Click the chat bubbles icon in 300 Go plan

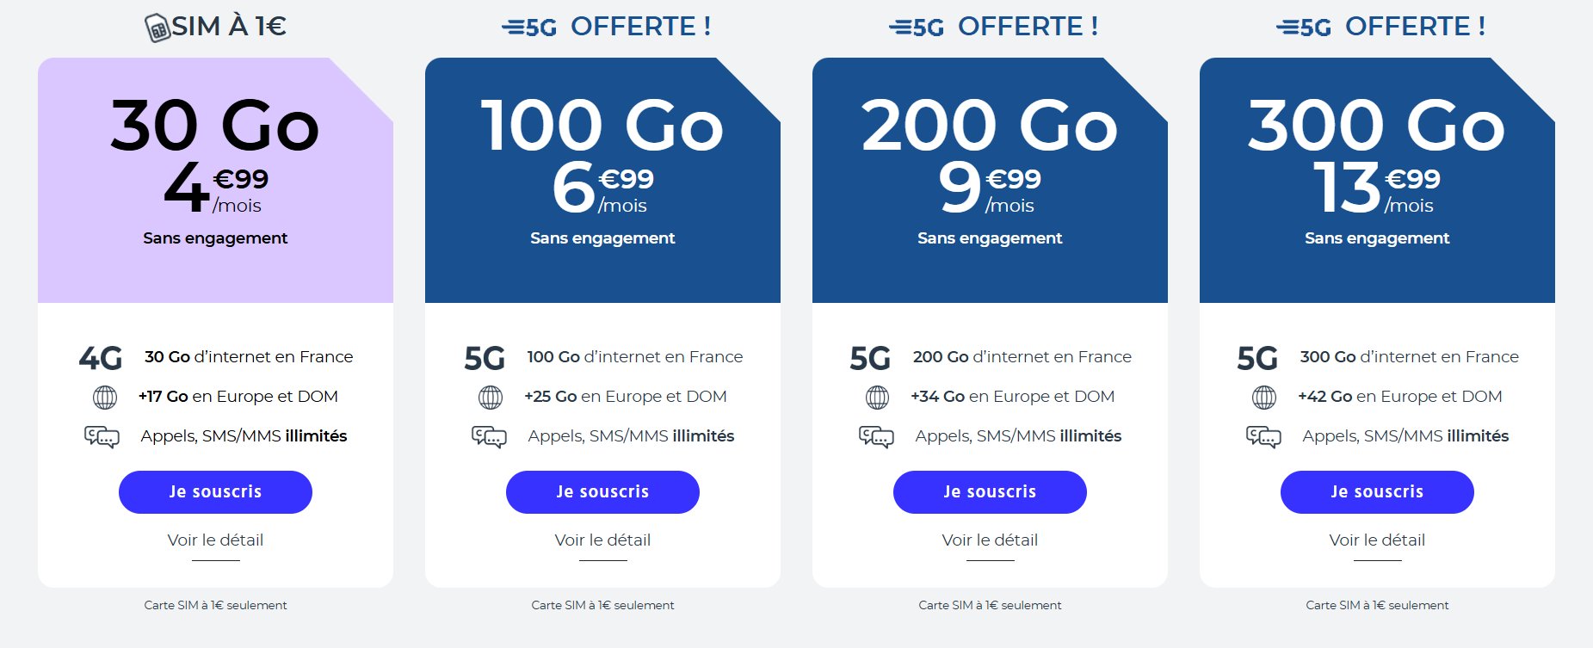[1263, 437]
